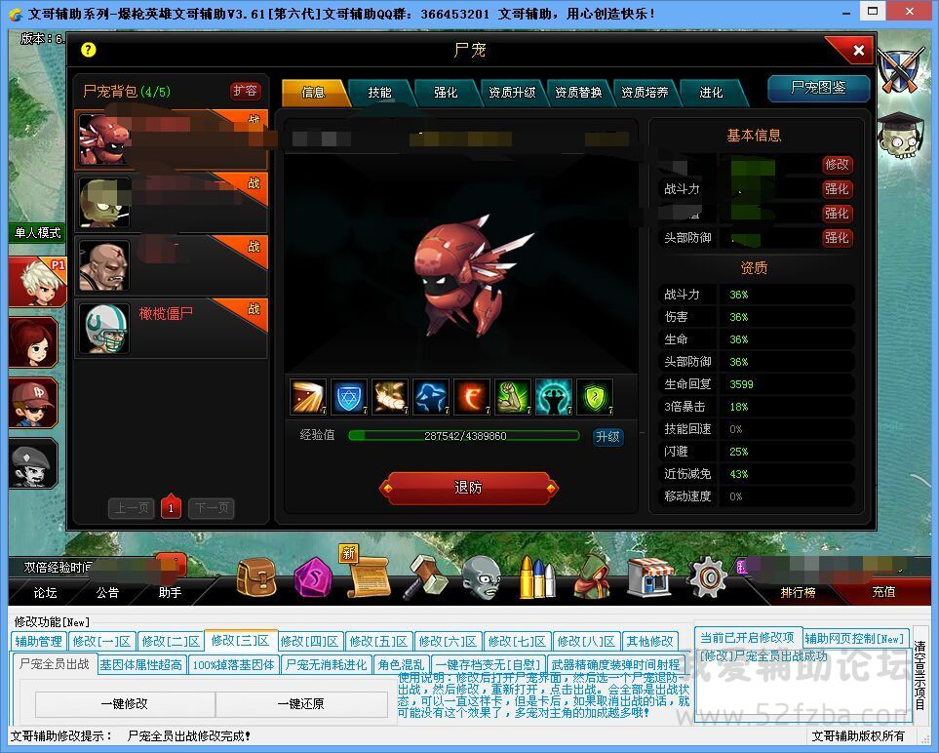Click the crossed rifles shield icon
This screenshot has width=939, height=753.
(x=900, y=69)
